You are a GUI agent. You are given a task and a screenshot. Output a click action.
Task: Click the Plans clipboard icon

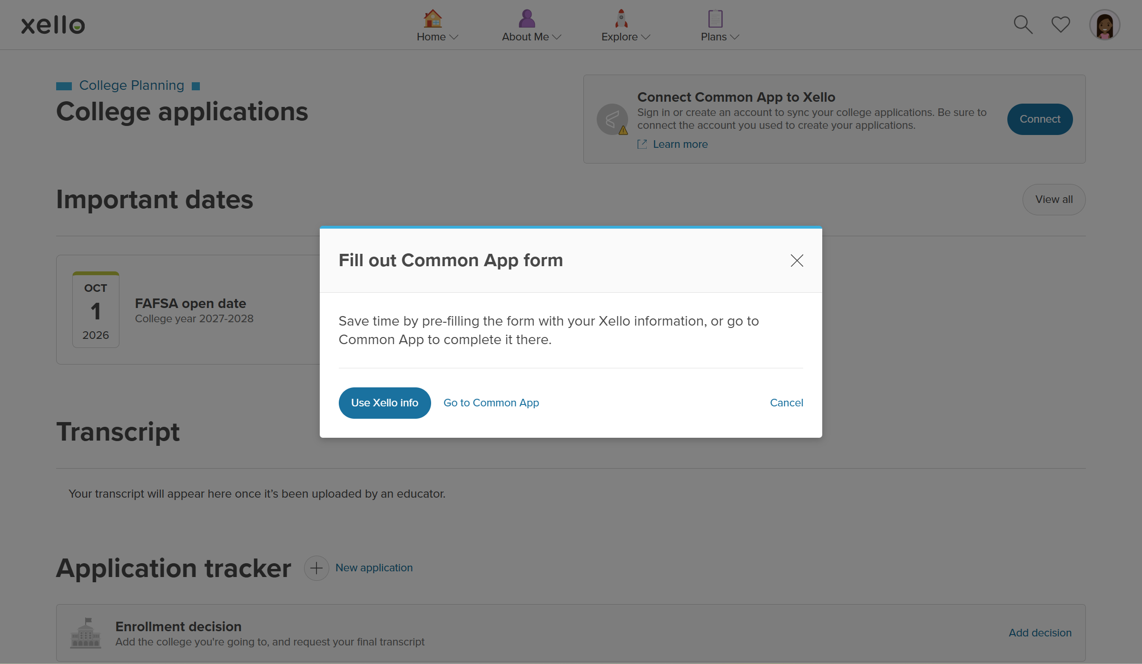pos(715,19)
